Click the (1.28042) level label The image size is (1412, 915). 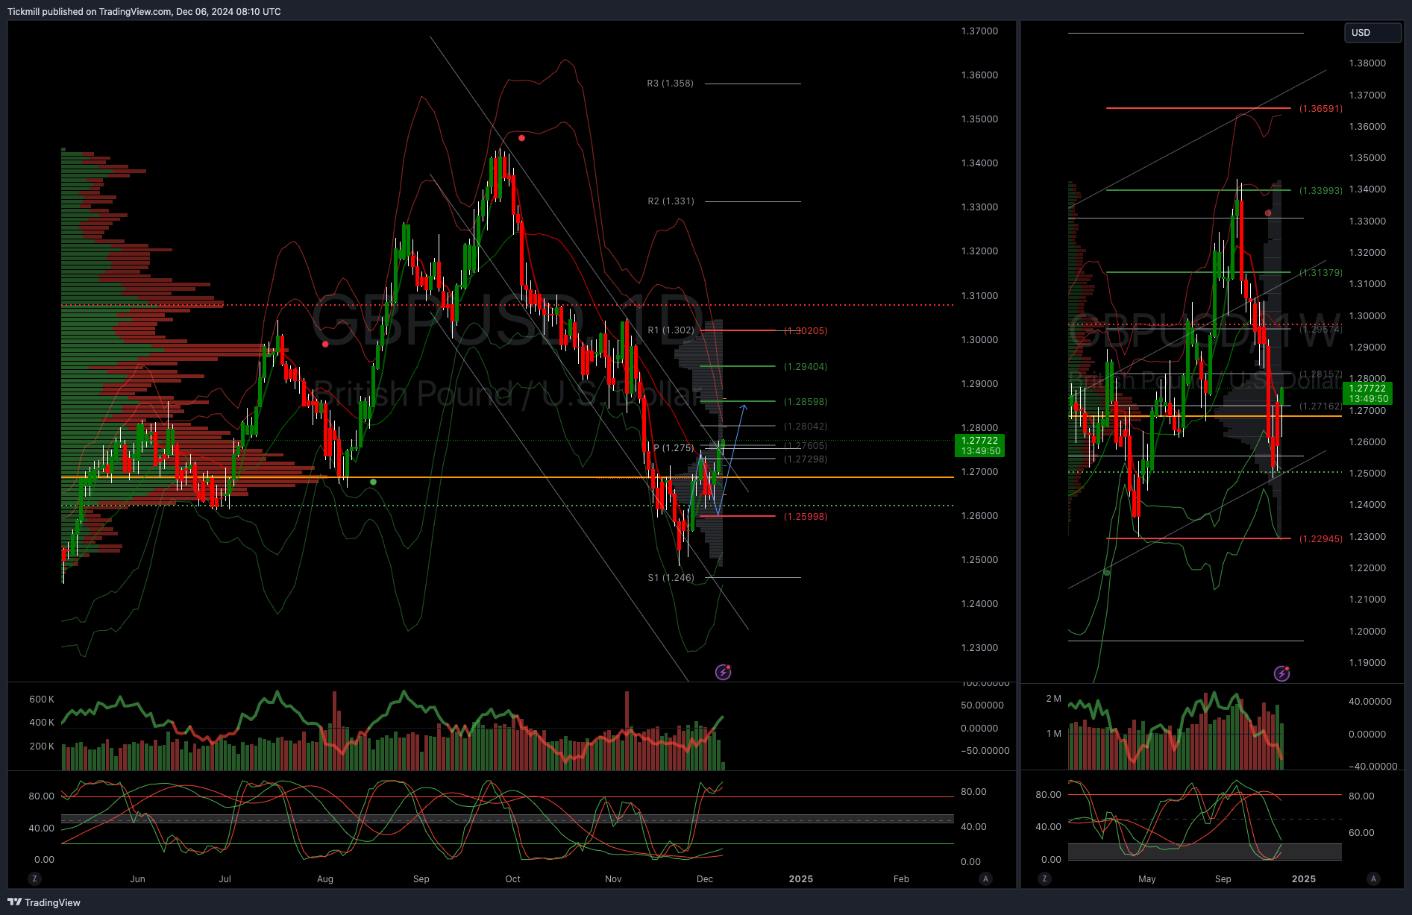point(806,427)
